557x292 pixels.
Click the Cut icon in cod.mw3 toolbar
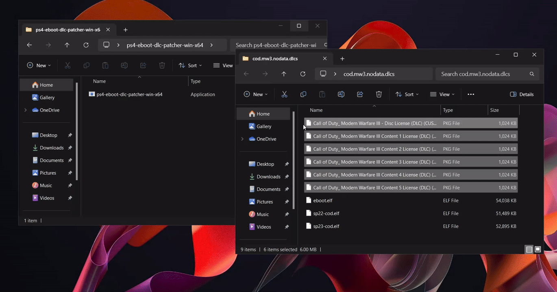click(284, 94)
